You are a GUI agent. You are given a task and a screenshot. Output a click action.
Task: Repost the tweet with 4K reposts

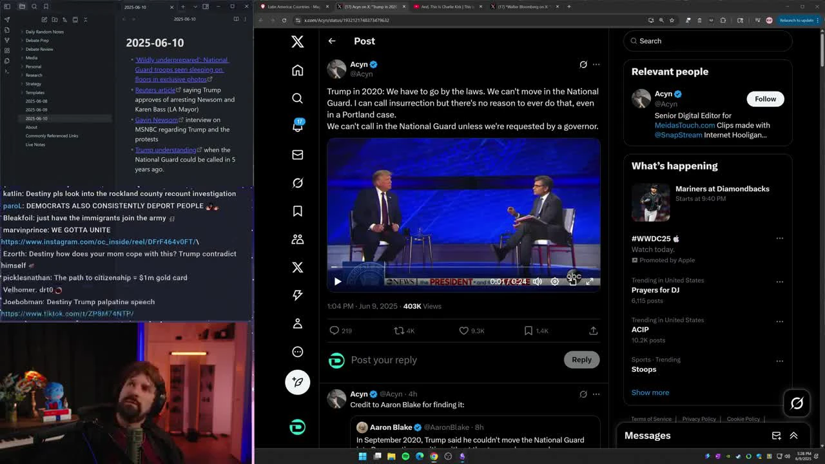[x=399, y=331]
